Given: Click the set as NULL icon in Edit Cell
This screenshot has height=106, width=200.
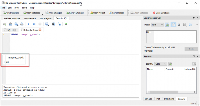Looking at the screenshot, I should (179, 25).
